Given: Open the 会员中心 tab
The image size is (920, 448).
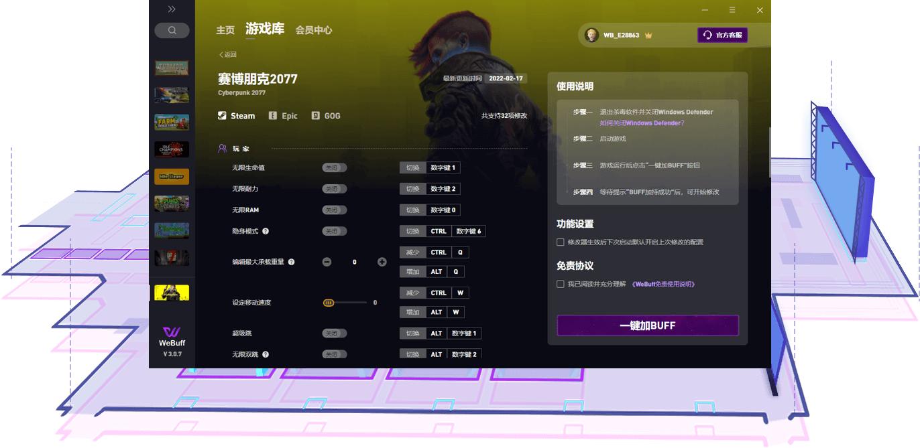Looking at the screenshot, I should 315,30.
